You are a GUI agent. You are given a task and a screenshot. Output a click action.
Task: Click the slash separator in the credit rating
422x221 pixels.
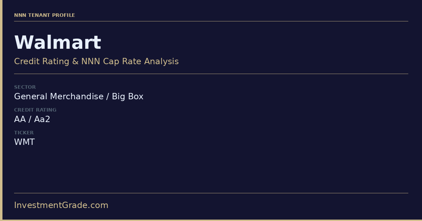(30, 120)
